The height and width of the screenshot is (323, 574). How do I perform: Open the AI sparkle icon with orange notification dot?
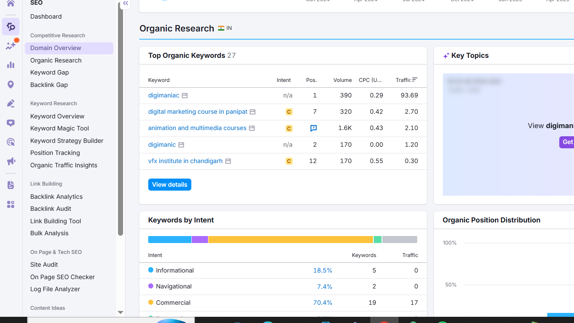coord(10,45)
